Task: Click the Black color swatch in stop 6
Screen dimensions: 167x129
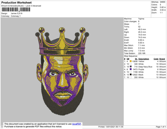Action: (x=131, y=75)
